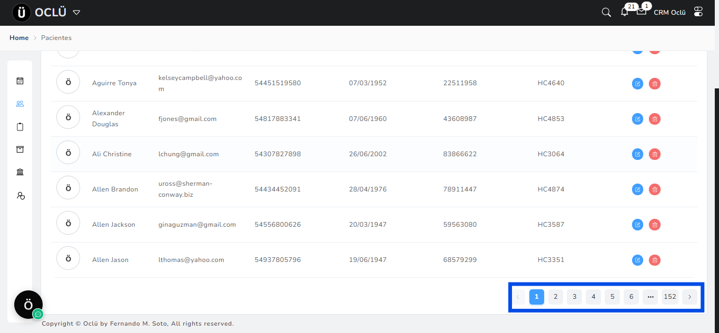This screenshot has height=333, width=719.
Task: Go to pagination page 6
Action: pos(632,297)
